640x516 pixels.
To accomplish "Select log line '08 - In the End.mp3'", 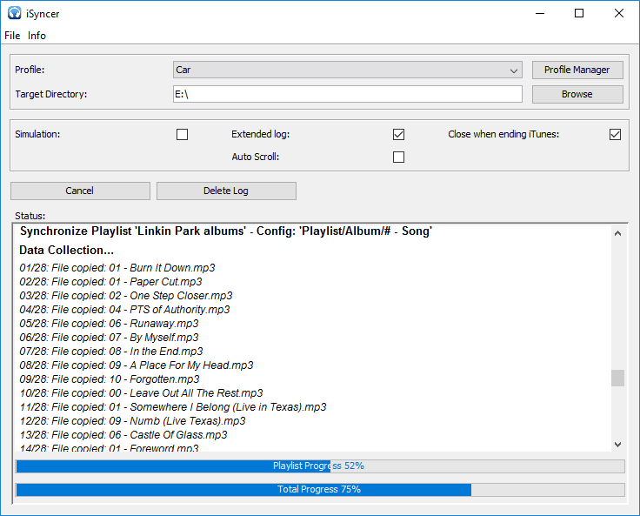I will pos(111,352).
